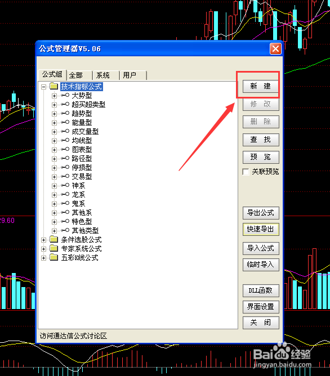Viewport: 330px width, 376px height.
Task: Select the 条件选股公式 tree item
Action: [81, 240]
